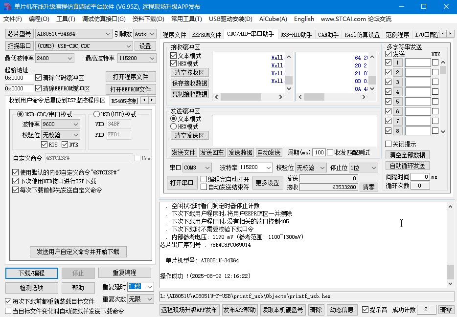Viewport: 457px width, 317px height.
Task: Click the 扫描串口 button
Action: [x=19, y=46]
